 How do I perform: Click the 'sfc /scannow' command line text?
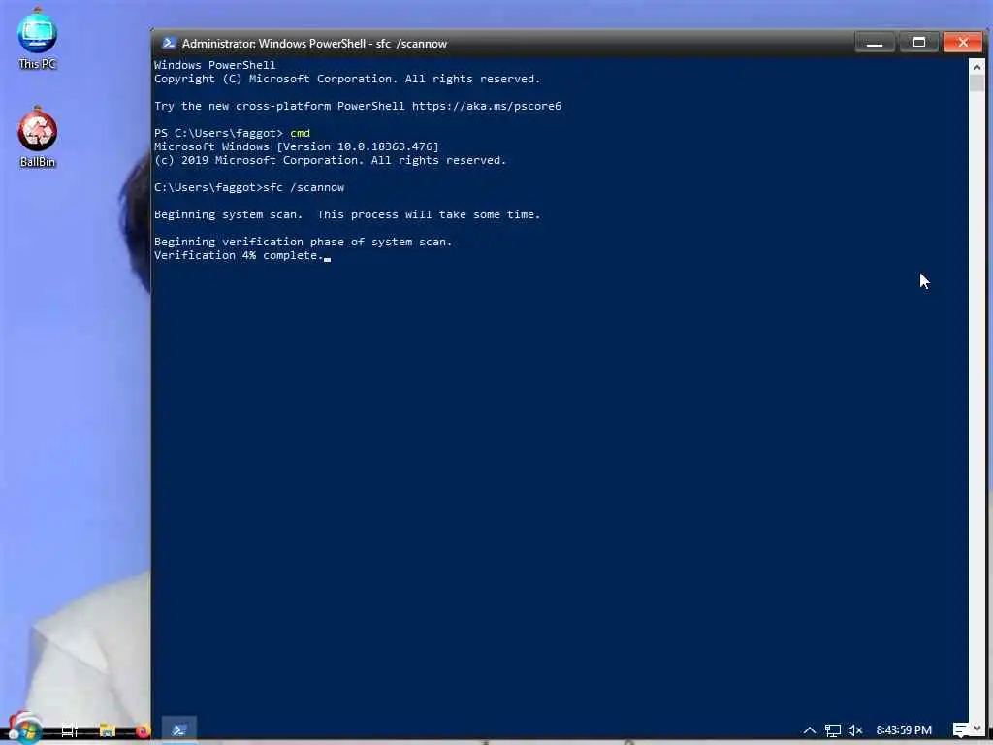tap(304, 187)
